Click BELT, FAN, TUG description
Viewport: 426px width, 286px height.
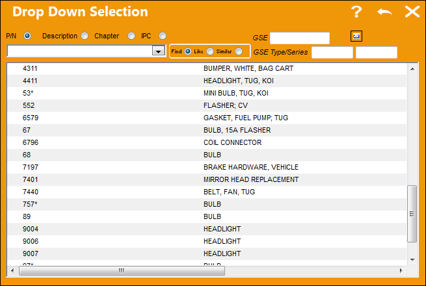coord(229,192)
